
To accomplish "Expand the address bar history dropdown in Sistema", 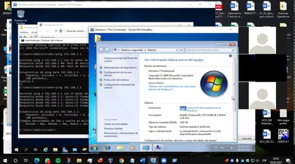I will pos(177,50).
